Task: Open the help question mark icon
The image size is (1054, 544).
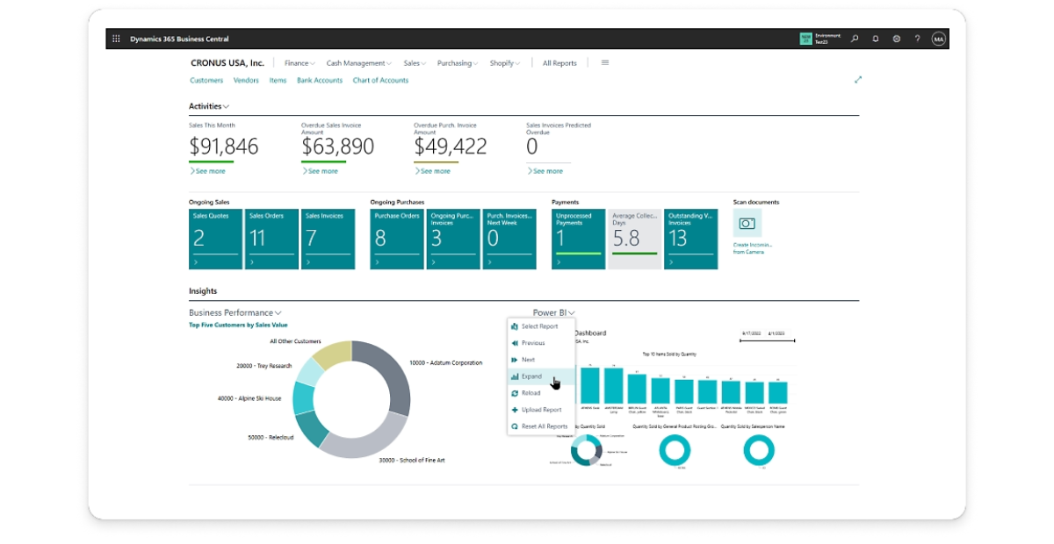Action: tap(917, 39)
